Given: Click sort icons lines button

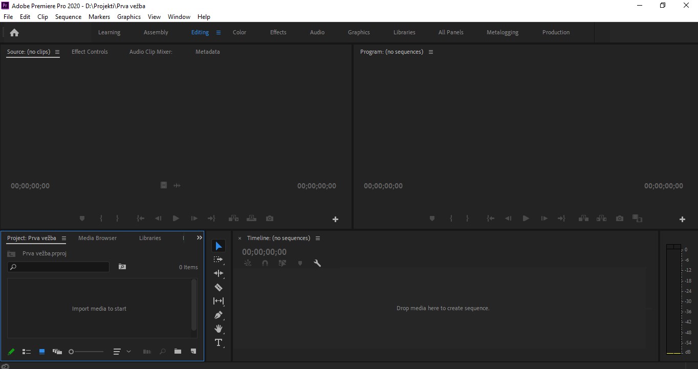Looking at the screenshot, I should point(117,352).
